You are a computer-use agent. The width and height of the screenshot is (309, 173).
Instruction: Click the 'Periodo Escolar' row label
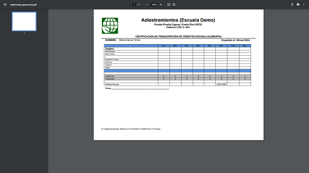tap(112, 85)
